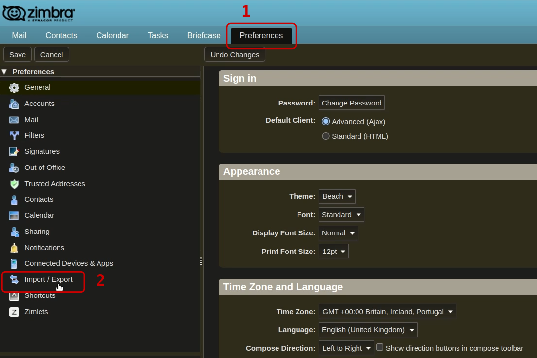
Task: Open the Out of Office settings icon
Action: click(14, 168)
